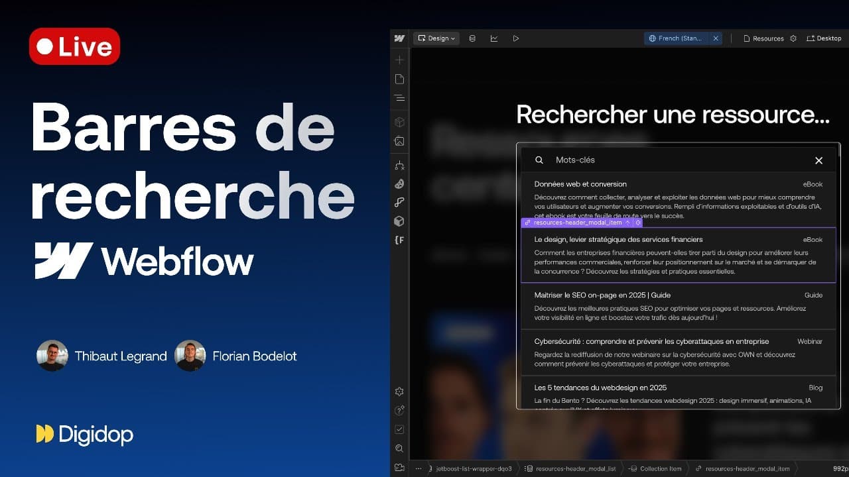The image size is (849, 477).
Task: Open the site search tool
Action: pos(399,449)
